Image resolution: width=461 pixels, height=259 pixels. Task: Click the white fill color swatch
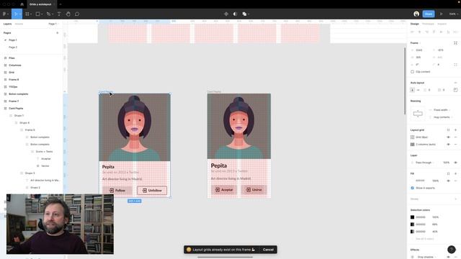(413, 181)
